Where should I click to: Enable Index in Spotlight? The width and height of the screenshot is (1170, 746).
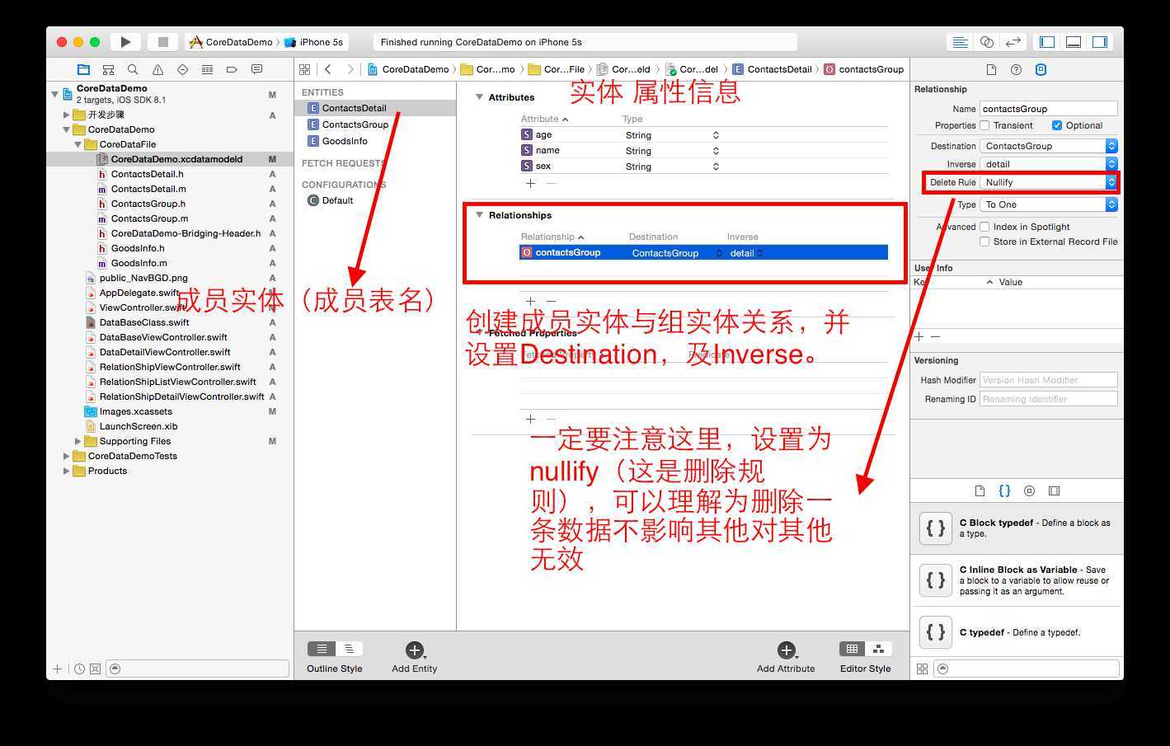pyautogui.click(x=984, y=227)
